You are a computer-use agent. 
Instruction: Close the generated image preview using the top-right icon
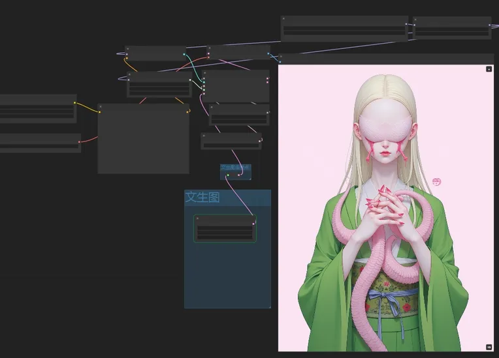(489, 68)
